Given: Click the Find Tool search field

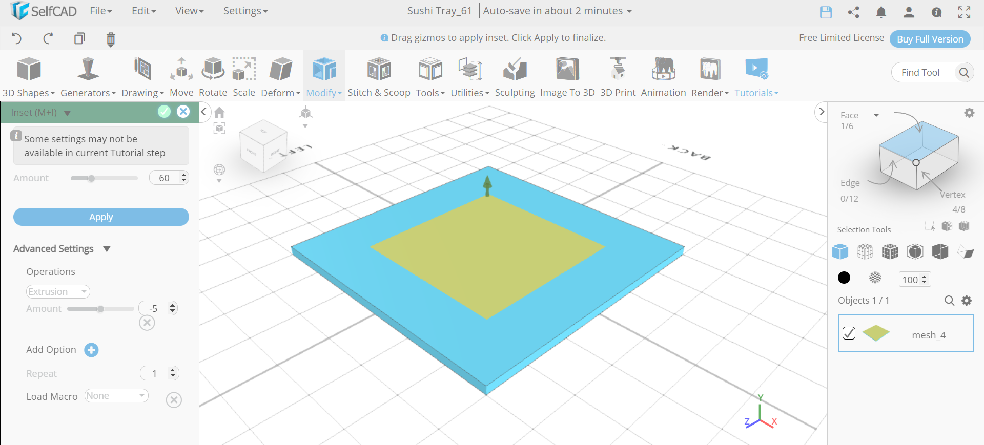Looking at the screenshot, I should 933,73.
